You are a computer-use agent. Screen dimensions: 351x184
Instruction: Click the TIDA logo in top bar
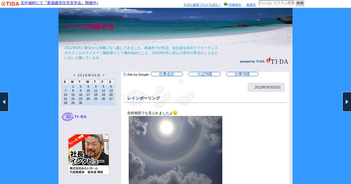pyautogui.click(x=10, y=4)
